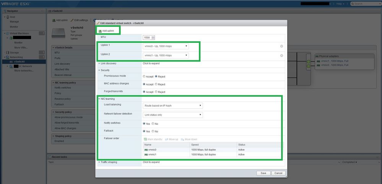Click the UC Network port group icon

(11, 66)
